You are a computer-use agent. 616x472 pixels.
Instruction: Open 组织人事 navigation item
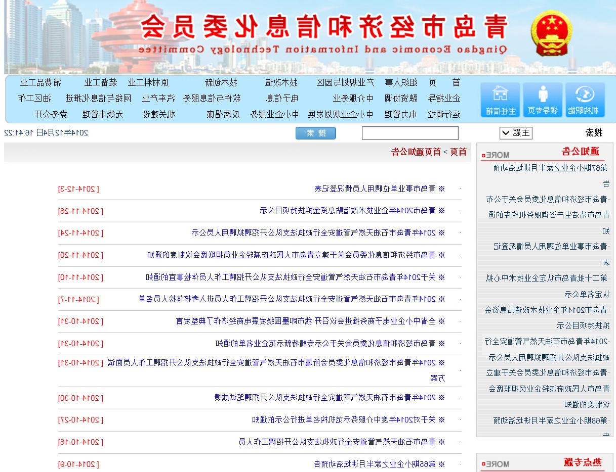click(x=401, y=83)
